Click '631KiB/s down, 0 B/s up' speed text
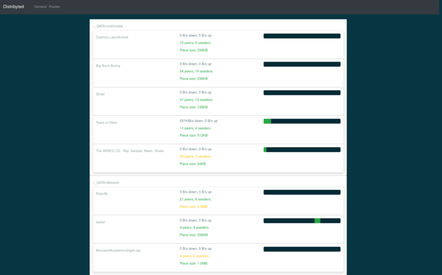This screenshot has width=442, height=275. pos(198,120)
